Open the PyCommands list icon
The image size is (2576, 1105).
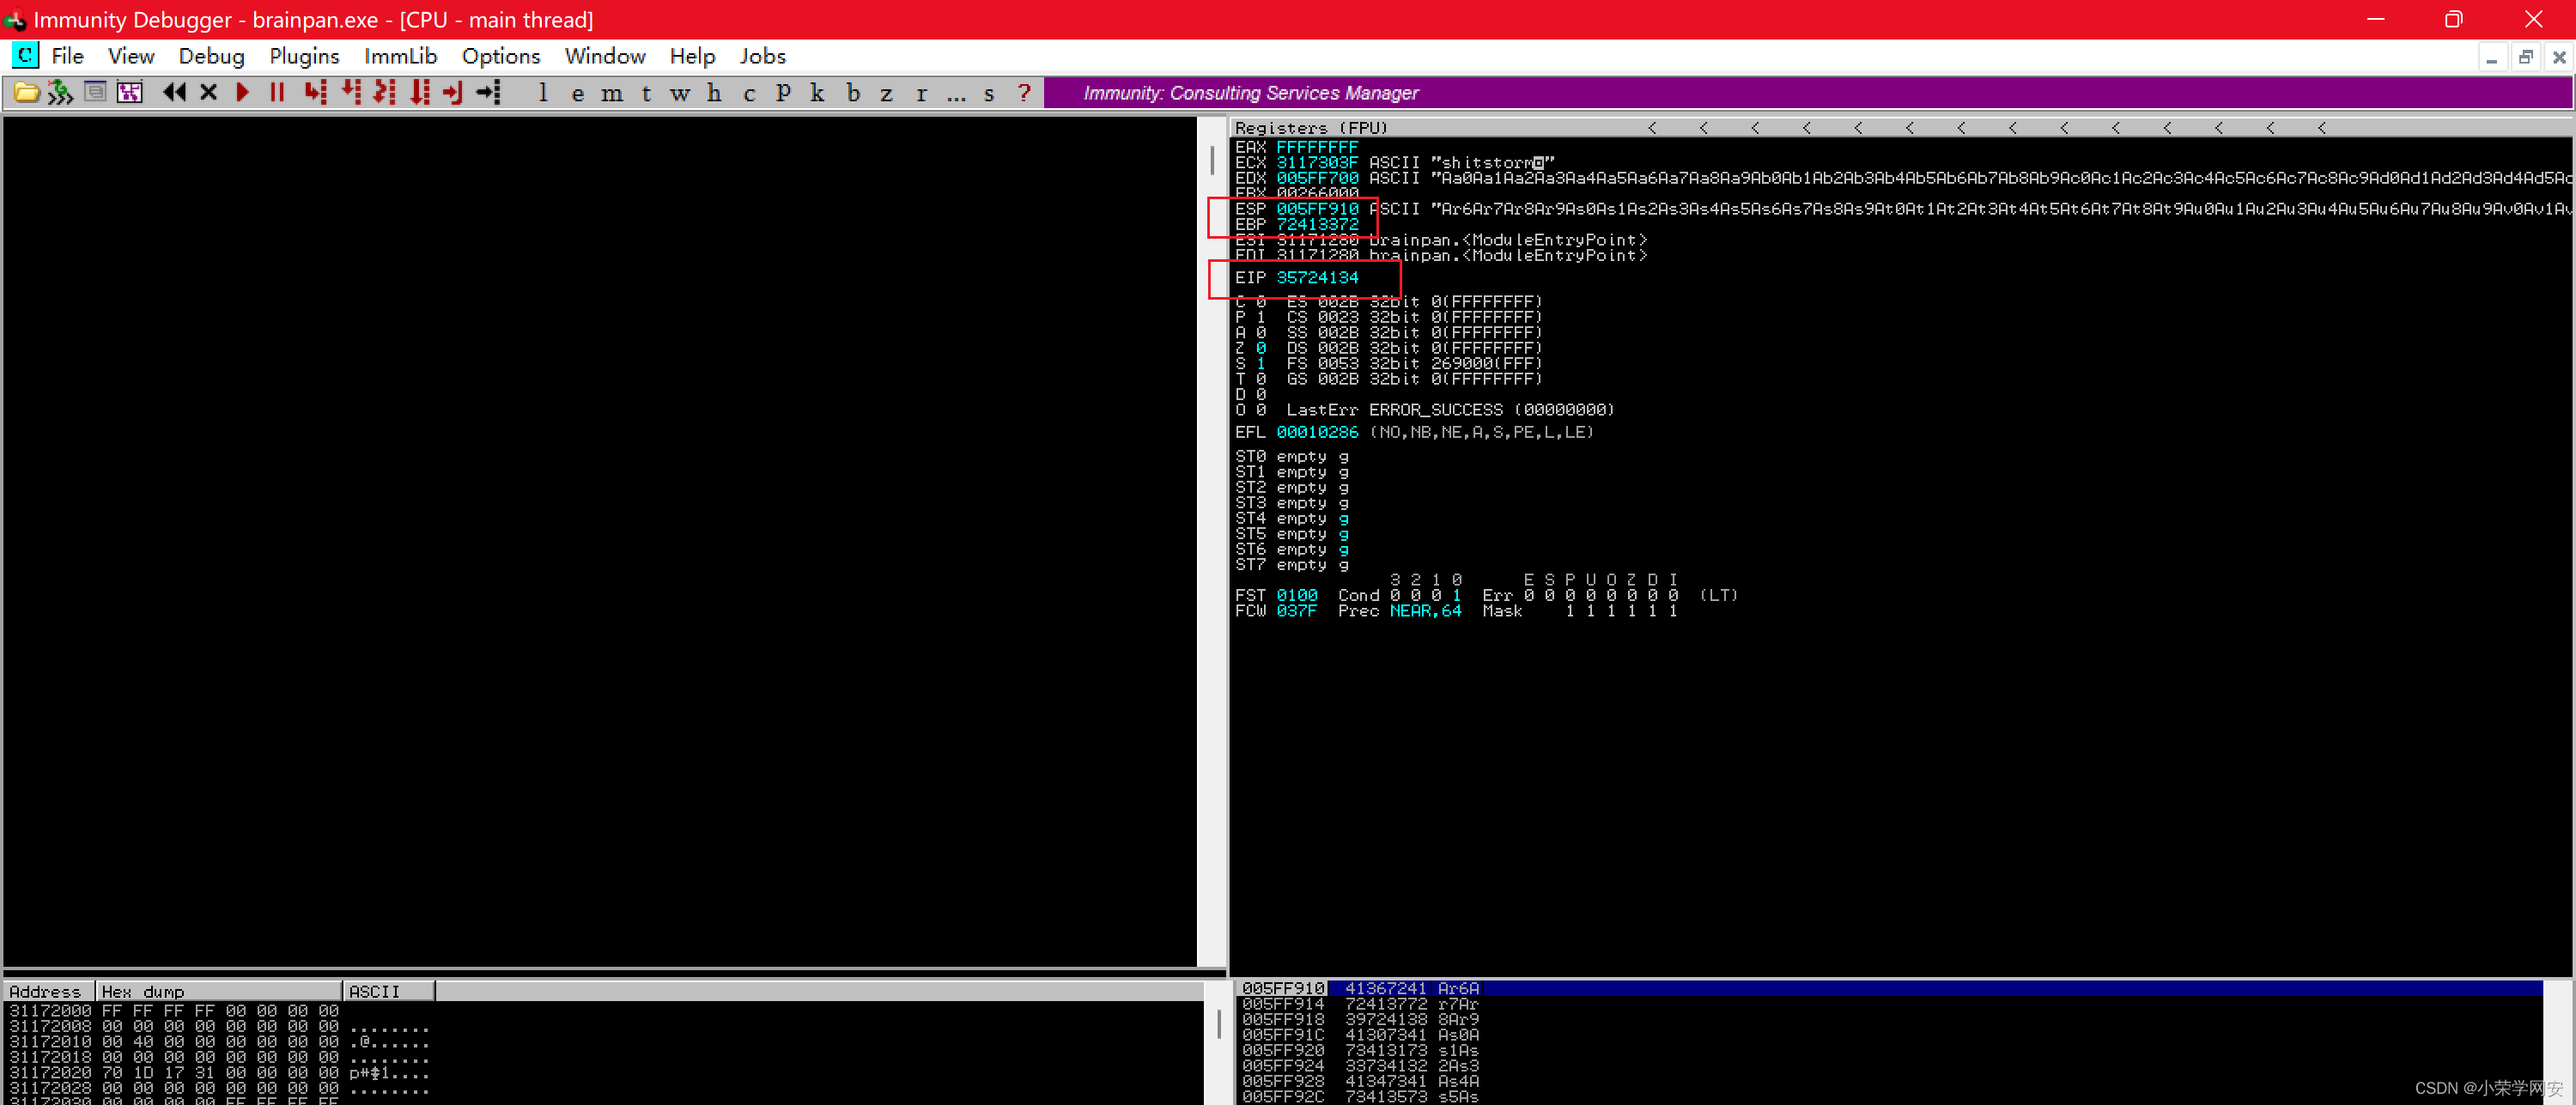tap(95, 93)
